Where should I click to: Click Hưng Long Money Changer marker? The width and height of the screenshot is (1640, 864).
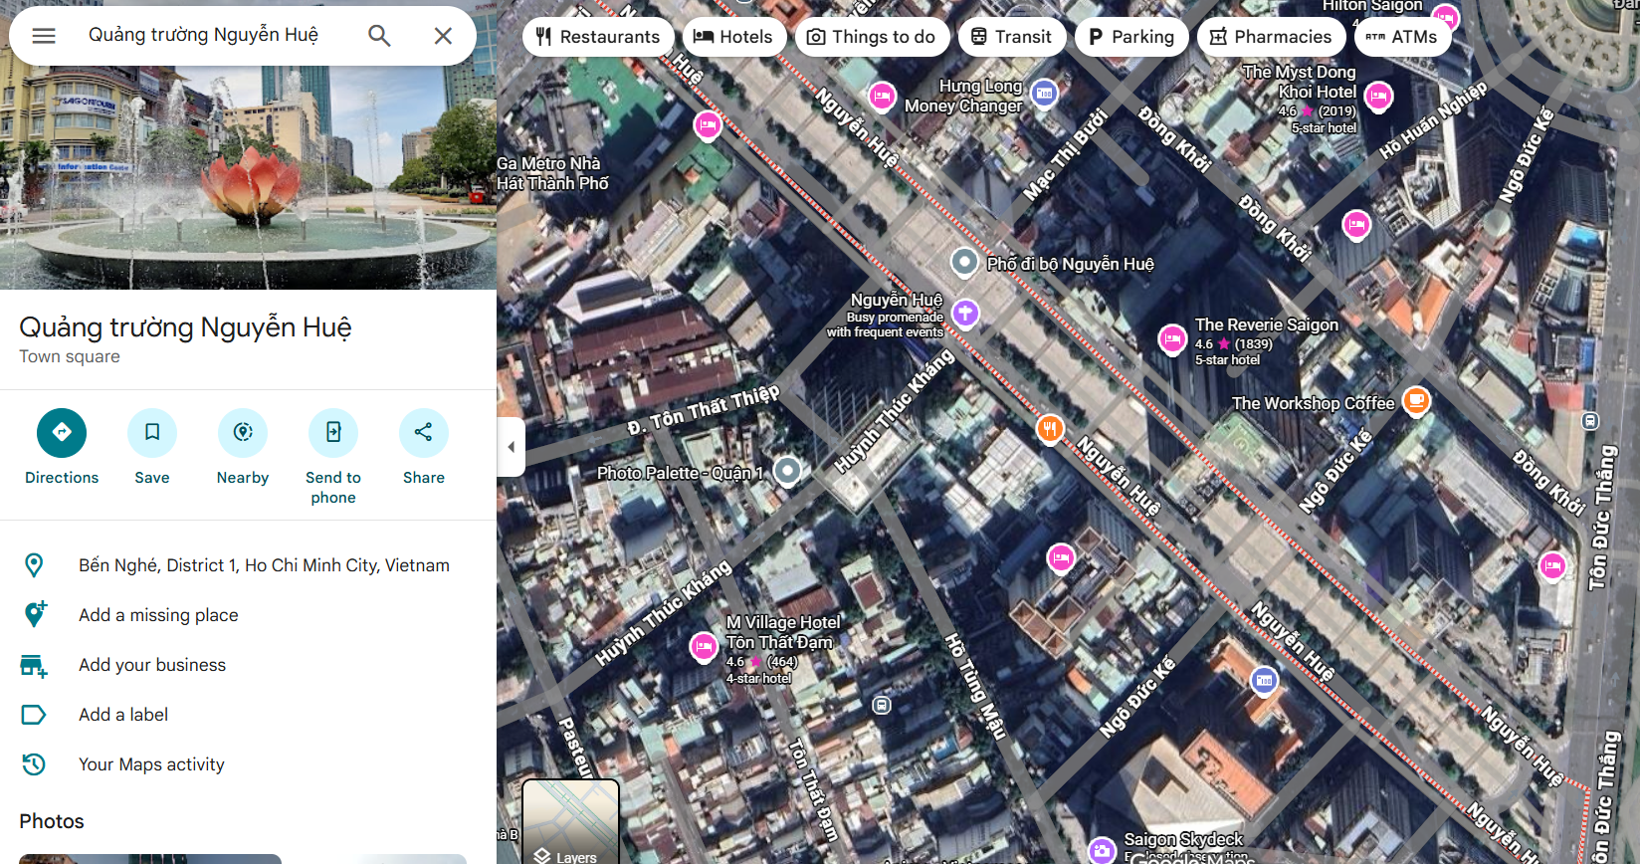[1044, 94]
